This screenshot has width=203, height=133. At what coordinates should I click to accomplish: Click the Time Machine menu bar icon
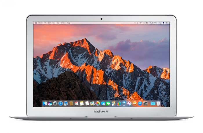pos(135,23)
